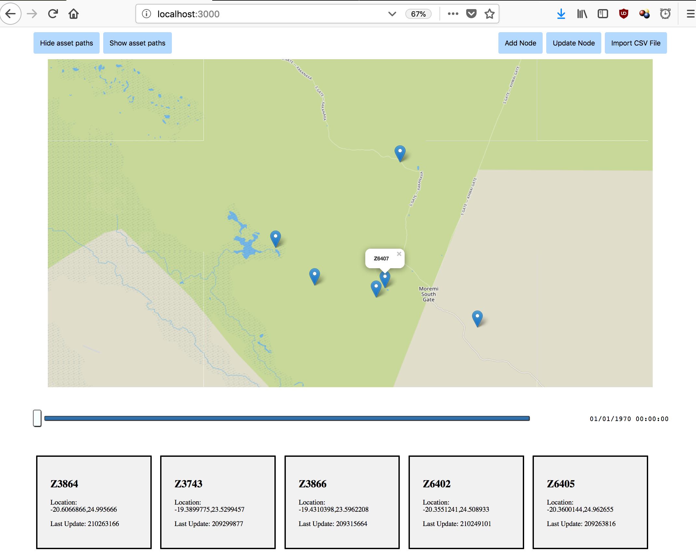Close the Z6407 marker popup
The width and height of the screenshot is (696, 554).
tap(399, 254)
